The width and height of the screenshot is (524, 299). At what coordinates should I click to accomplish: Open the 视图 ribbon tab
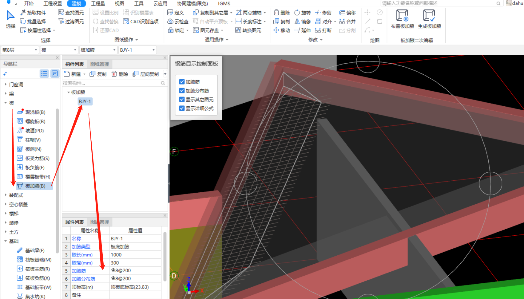point(119,3)
